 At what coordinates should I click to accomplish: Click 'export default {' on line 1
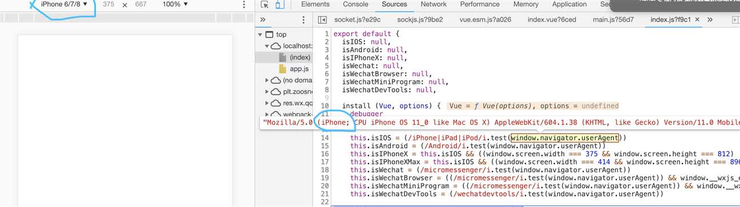[367, 34]
